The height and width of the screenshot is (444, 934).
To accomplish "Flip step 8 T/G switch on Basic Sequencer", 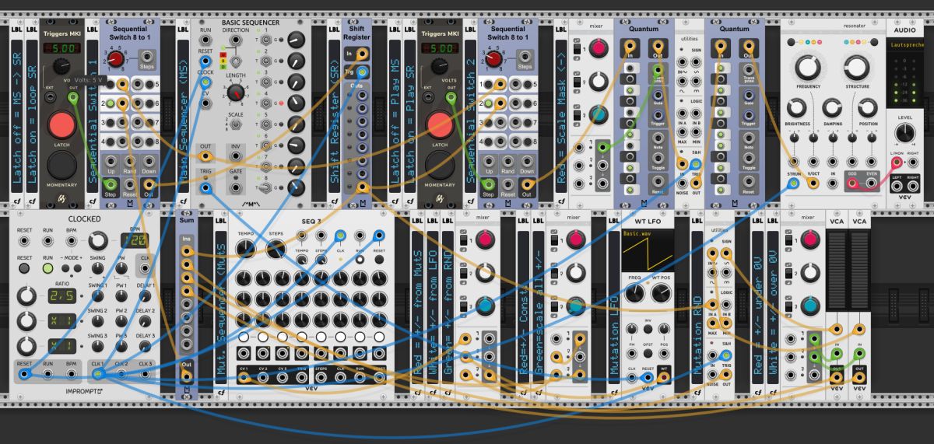I will tap(265, 187).
